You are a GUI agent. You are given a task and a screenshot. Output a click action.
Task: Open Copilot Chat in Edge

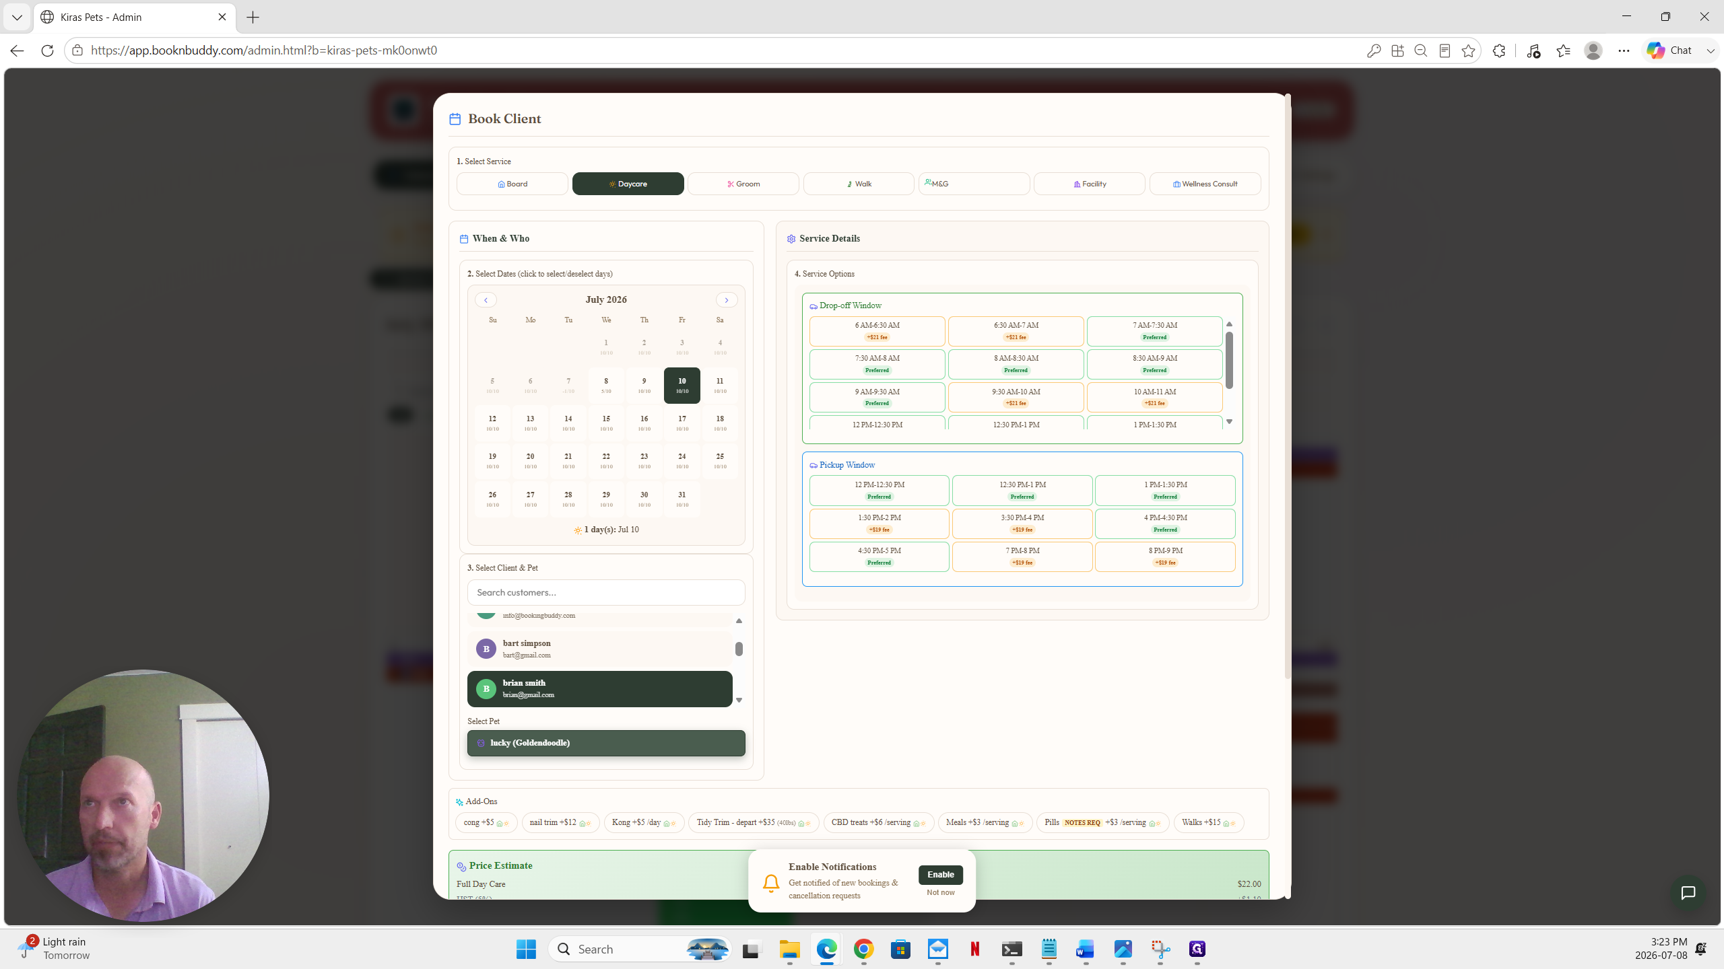click(x=1669, y=50)
